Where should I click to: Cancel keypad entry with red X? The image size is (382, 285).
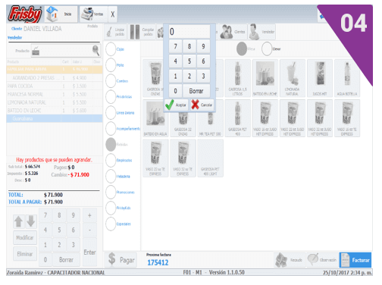click(195, 105)
